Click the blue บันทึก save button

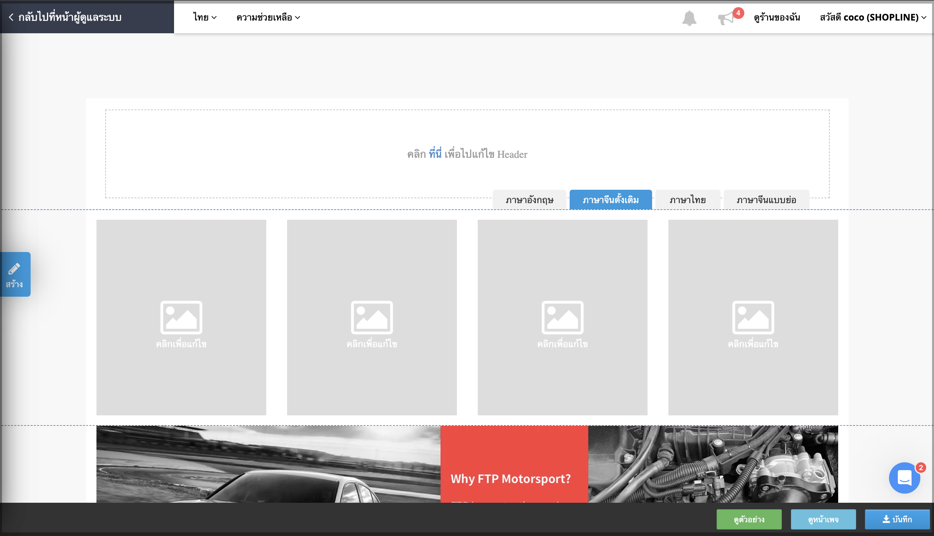(897, 519)
